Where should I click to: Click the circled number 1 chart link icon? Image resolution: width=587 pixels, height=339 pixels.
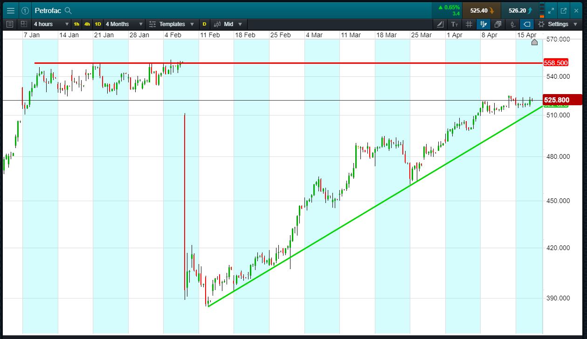coord(25,10)
